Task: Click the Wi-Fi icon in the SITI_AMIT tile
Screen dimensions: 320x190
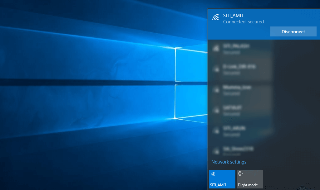Action: 213,174
